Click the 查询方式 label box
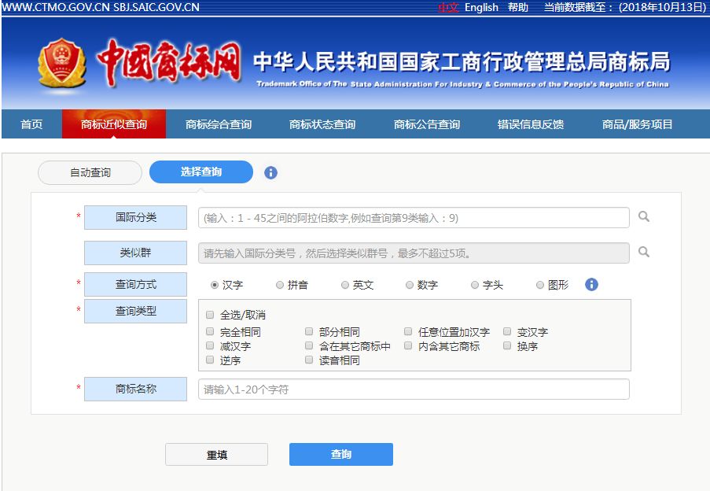Image resolution: width=710 pixels, height=491 pixels. click(x=135, y=285)
